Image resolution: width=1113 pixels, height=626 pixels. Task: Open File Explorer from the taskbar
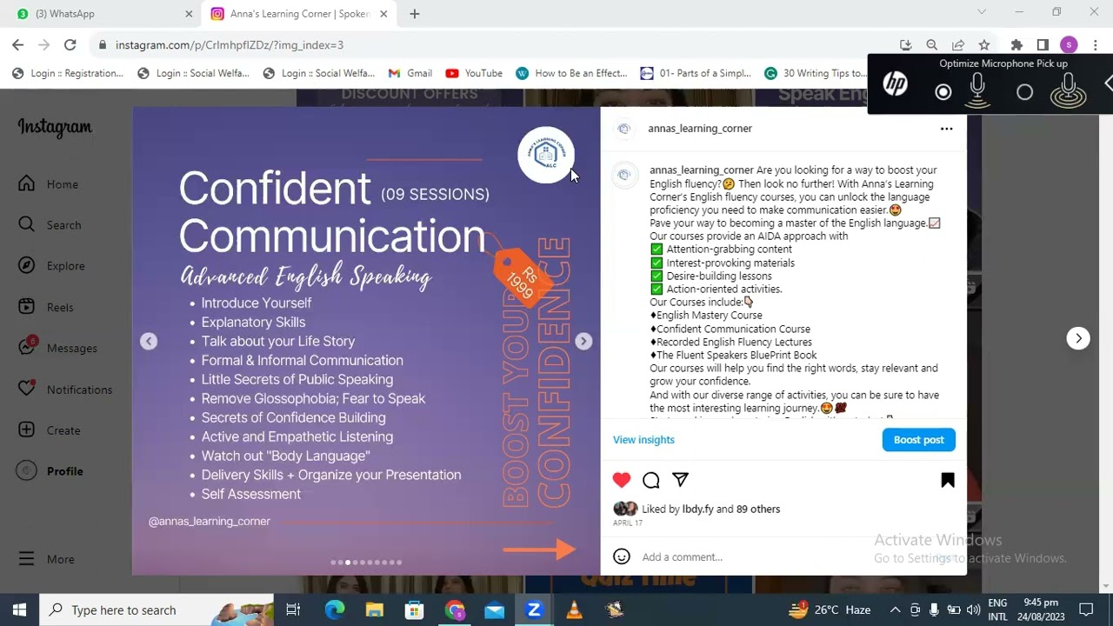click(375, 609)
